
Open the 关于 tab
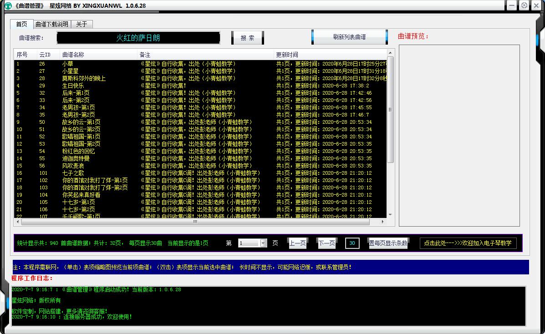[81, 24]
